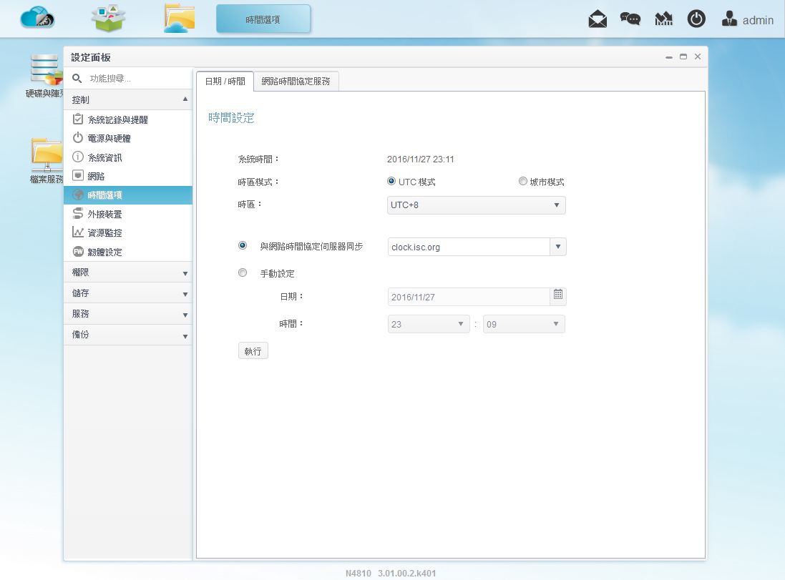This screenshot has height=580, width=785.
Task: Open 網路 menu item
Action: (128, 176)
